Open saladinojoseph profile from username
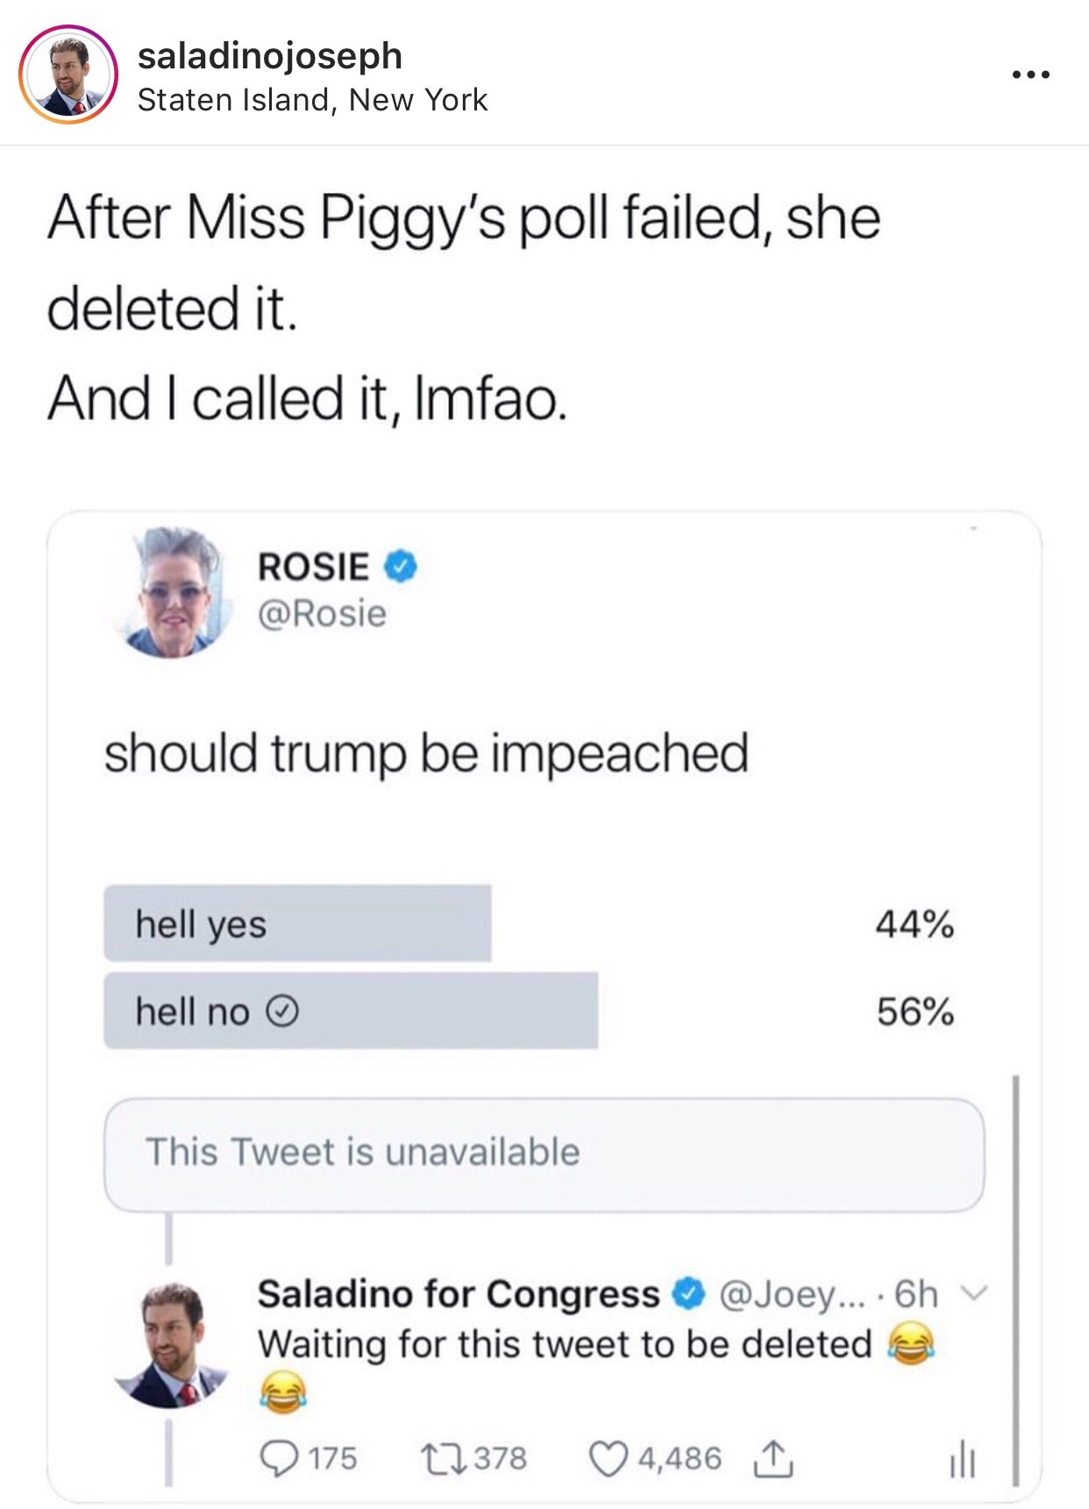The width and height of the screenshot is (1089, 1509). click(x=270, y=56)
